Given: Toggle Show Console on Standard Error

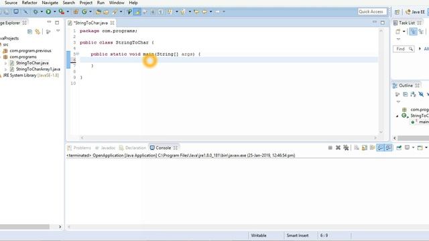Looking at the screenshot, I should (x=388, y=148).
